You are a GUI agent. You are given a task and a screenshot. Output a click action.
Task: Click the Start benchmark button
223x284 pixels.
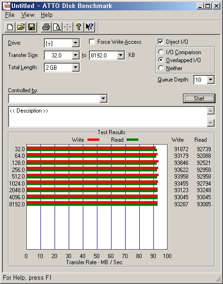tap(199, 98)
